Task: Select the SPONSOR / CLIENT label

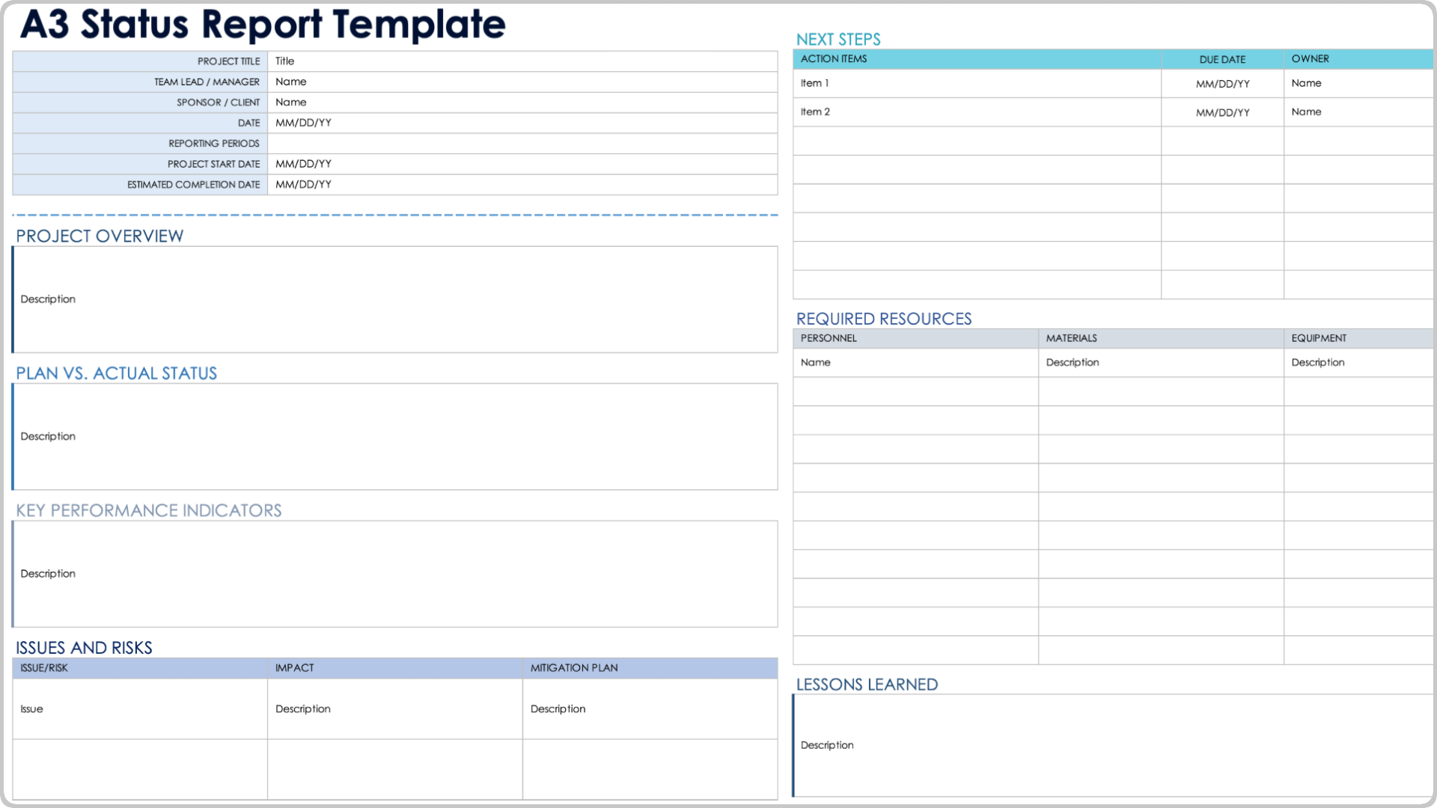Action: [140, 102]
